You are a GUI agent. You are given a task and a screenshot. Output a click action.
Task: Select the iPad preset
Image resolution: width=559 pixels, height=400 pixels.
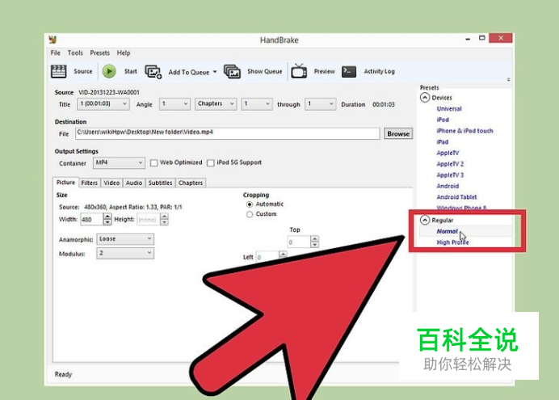(x=443, y=142)
